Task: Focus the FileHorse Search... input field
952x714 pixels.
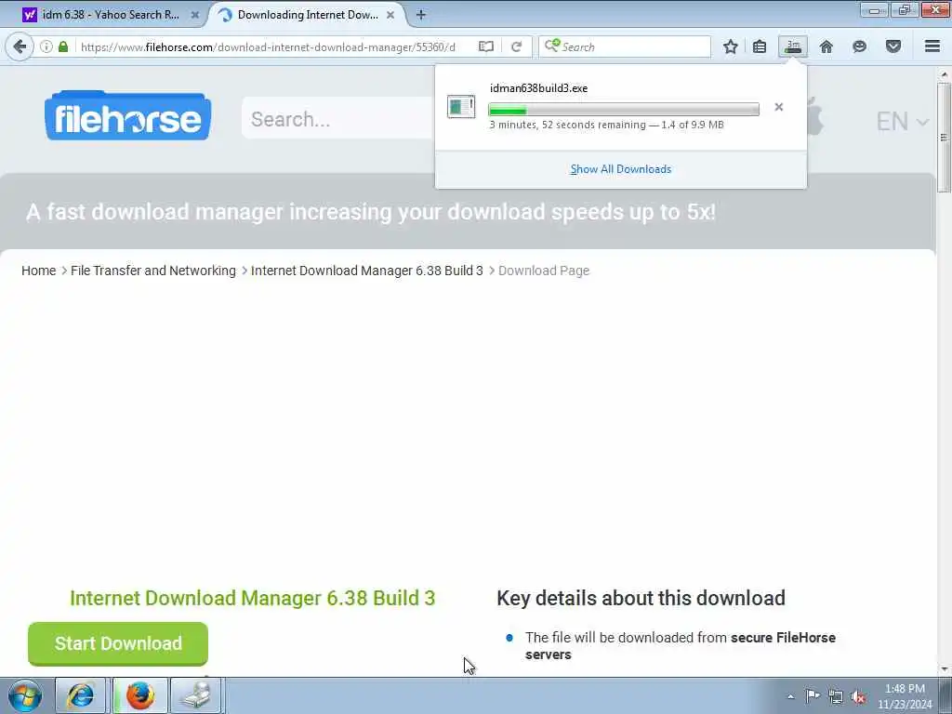Action: tap(337, 119)
